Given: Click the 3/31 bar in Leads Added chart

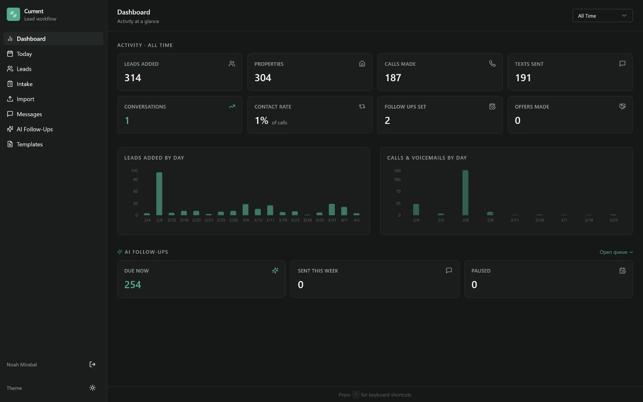Looking at the screenshot, I should [x=332, y=209].
